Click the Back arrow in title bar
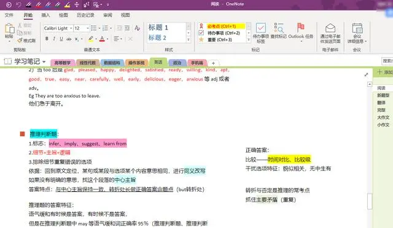Image resolution: width=393 pixels, height=228 pixels. click(x=9, y=4)
